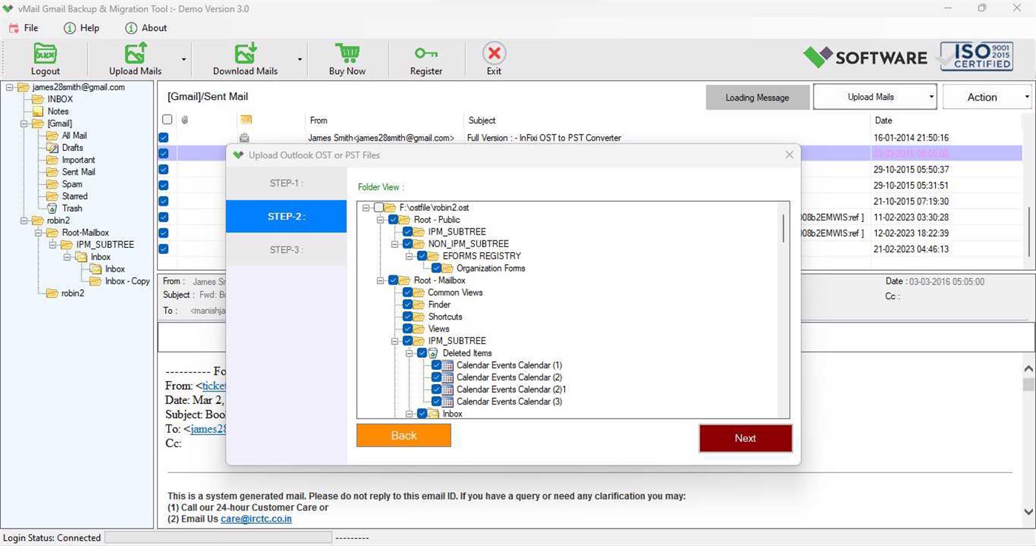Open the care@irctc.co.in email link

[256, 519]
